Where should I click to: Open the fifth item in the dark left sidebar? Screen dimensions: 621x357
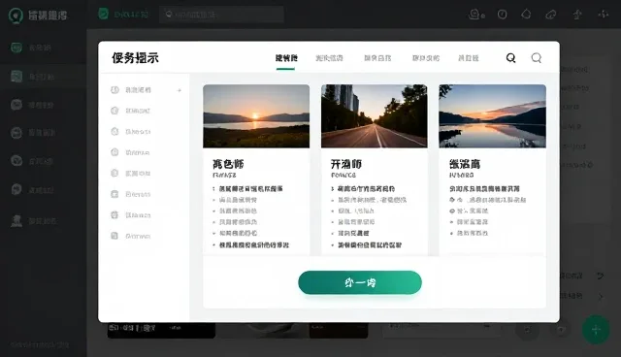coord(43,161)
